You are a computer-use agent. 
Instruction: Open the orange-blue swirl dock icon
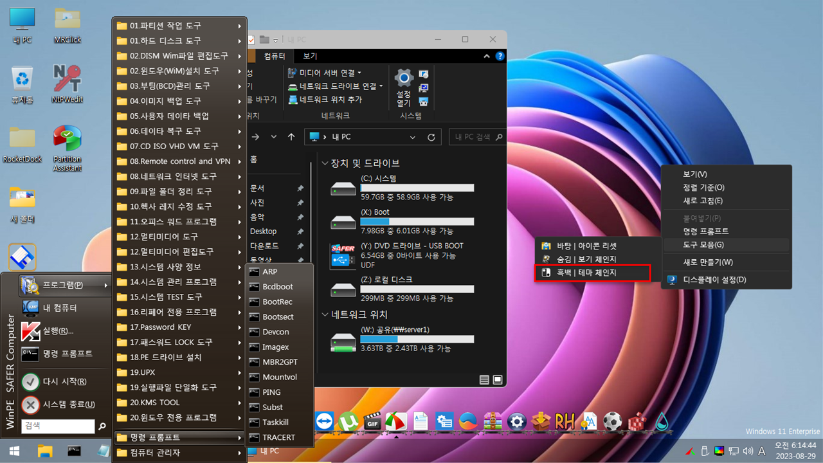[469, 421]
